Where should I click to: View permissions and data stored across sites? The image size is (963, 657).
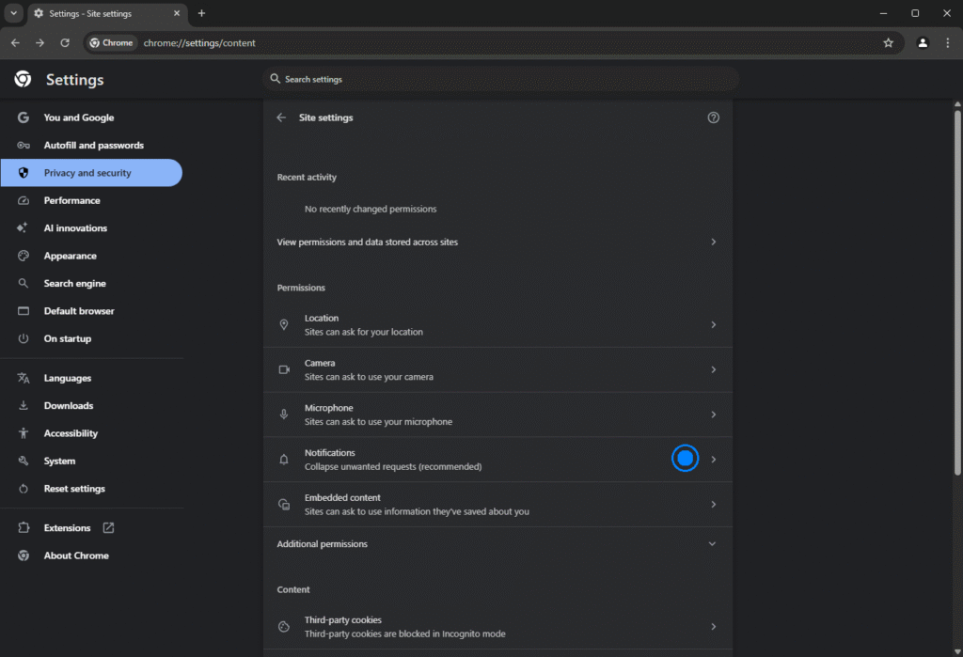click(497, 242)
